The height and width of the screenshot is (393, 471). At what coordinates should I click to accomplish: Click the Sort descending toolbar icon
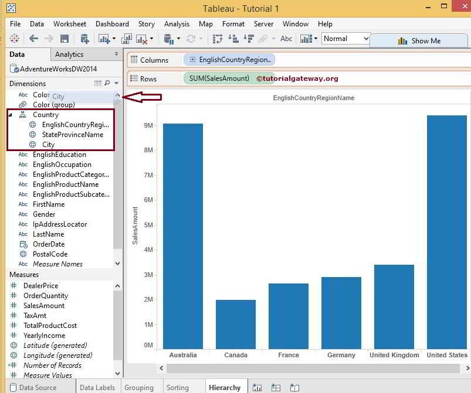248,39
